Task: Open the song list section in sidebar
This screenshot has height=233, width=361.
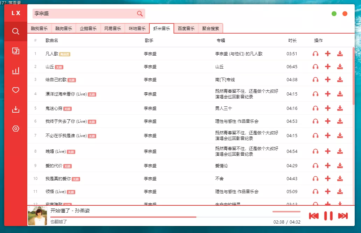Action: coord(15,51)
